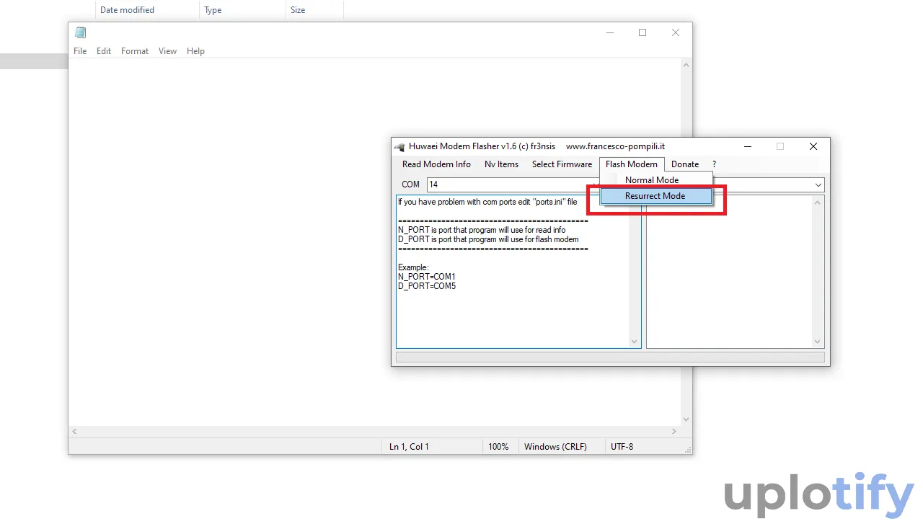Click Notepad vertical scrollbar up arrow
Viewport: 923px width, 529px height.
[686, 65]
